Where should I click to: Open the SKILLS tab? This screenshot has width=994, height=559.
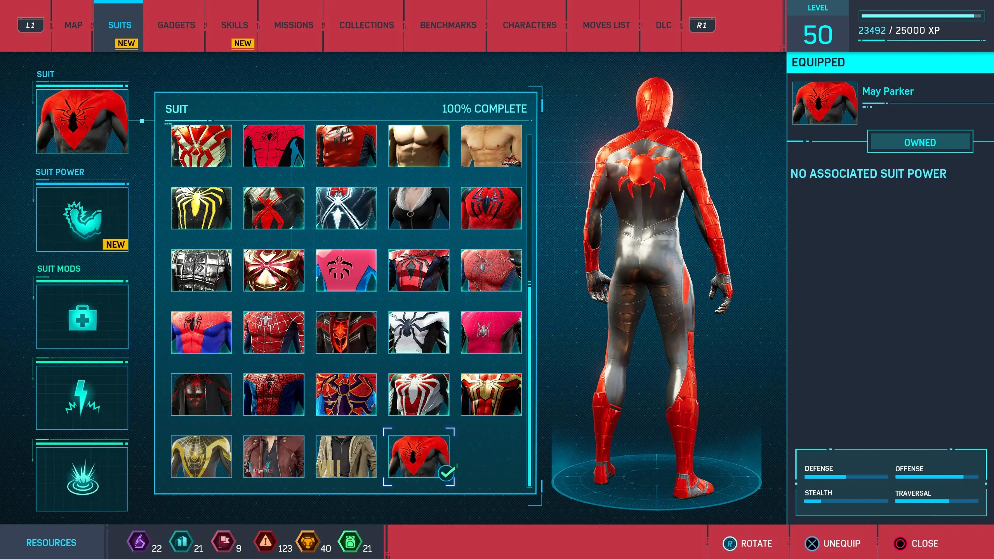pyautogui.click(x=235, y=25)
